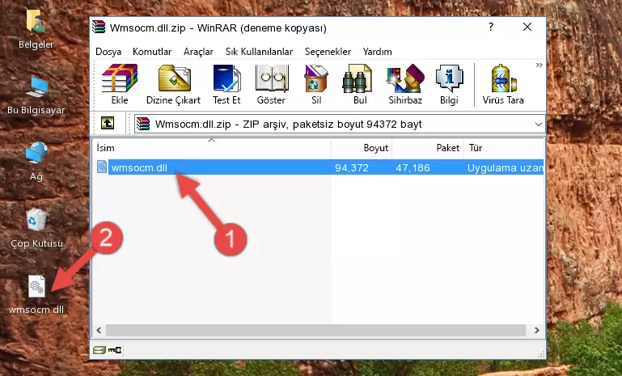The height and width of the screenshot is (376, 622).
Task: Click the Dizine Çıkart extract icon
Action: (x=173, y=84)
